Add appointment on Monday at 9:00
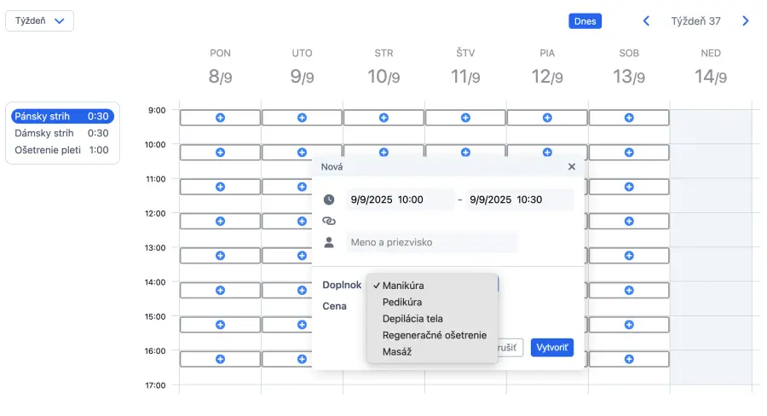767x416 pixels. (220, 118)
